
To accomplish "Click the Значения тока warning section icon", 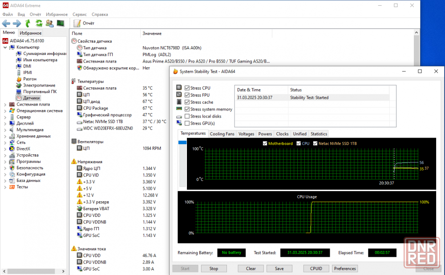I will tap(74, 249).
